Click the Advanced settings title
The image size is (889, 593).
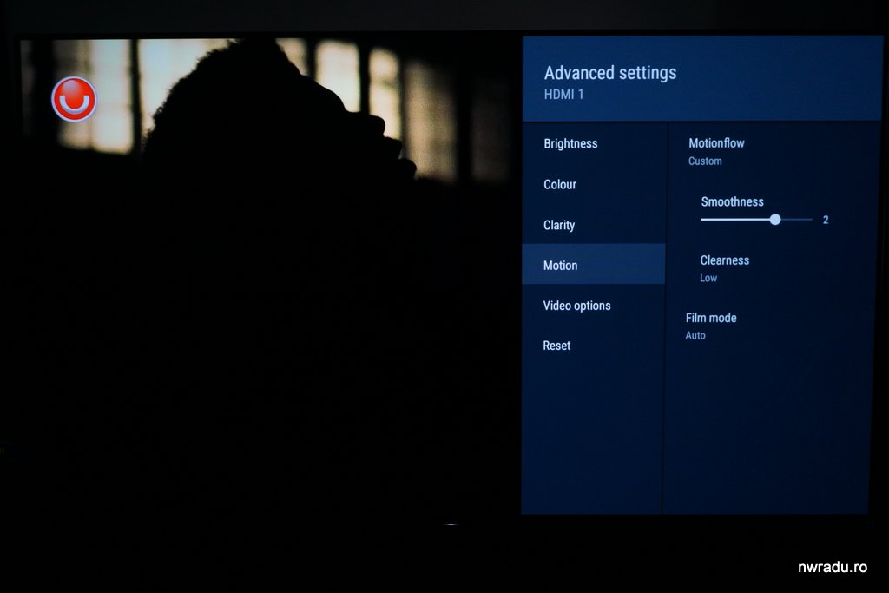[610, 73]
